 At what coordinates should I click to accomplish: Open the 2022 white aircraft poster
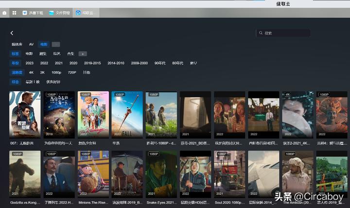(x=263, y=174)
